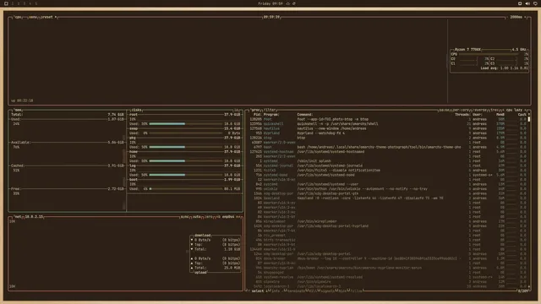Screen dimensions: 541x304
Task: Toggle the proc box label
Action: pos(255,110)
